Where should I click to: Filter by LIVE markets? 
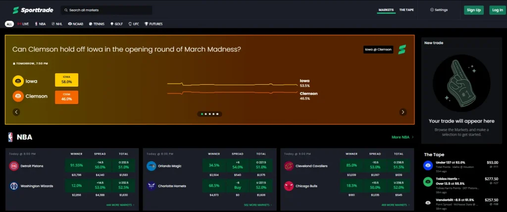tap(23, 24)
